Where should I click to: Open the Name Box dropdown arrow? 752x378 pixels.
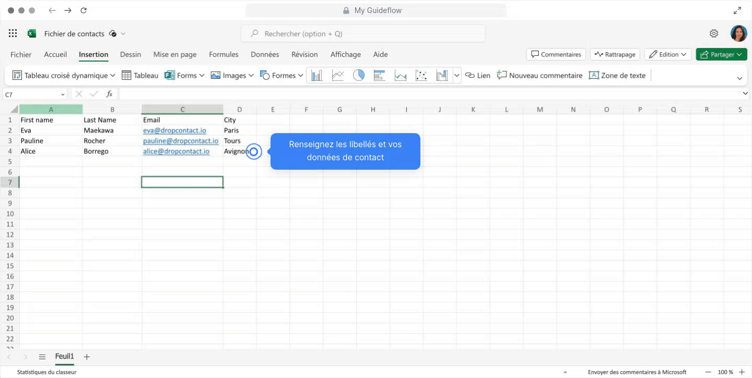(x=63, y=95)
